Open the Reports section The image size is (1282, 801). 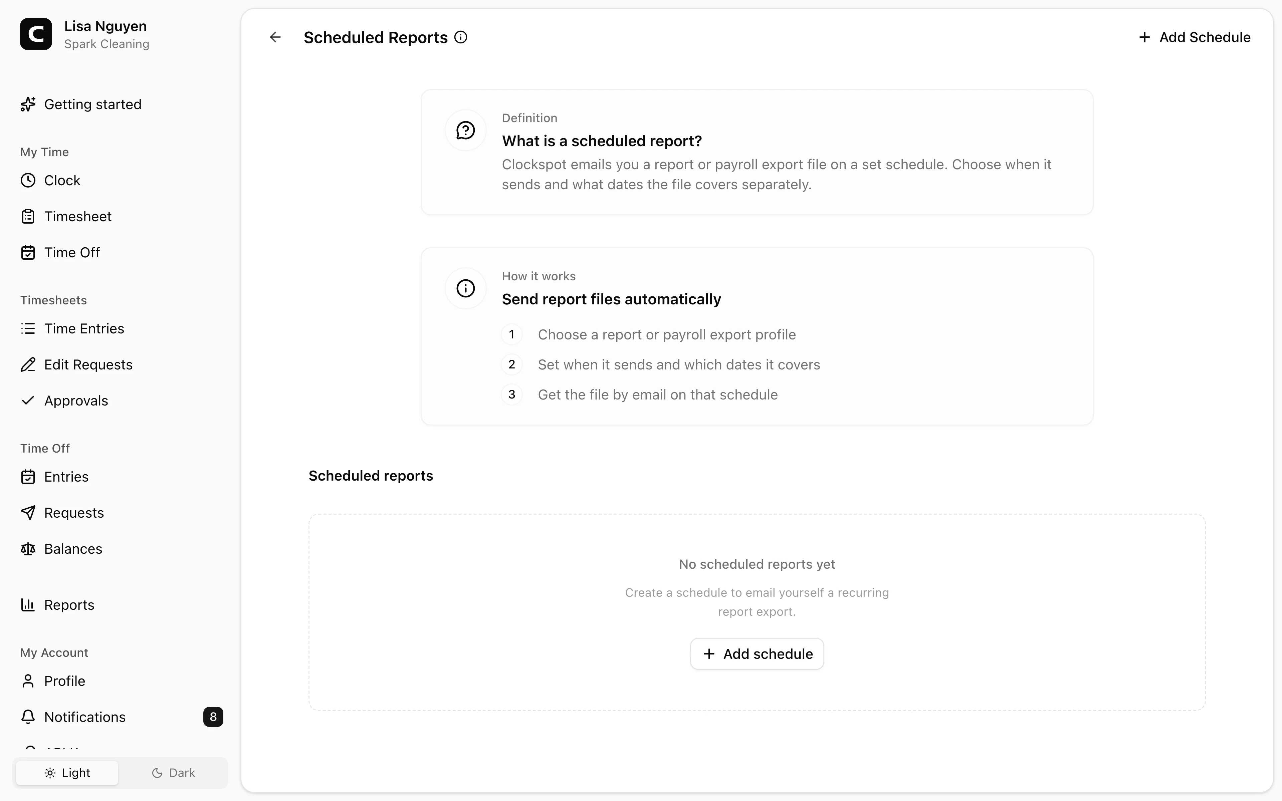(x=69, y=605)
